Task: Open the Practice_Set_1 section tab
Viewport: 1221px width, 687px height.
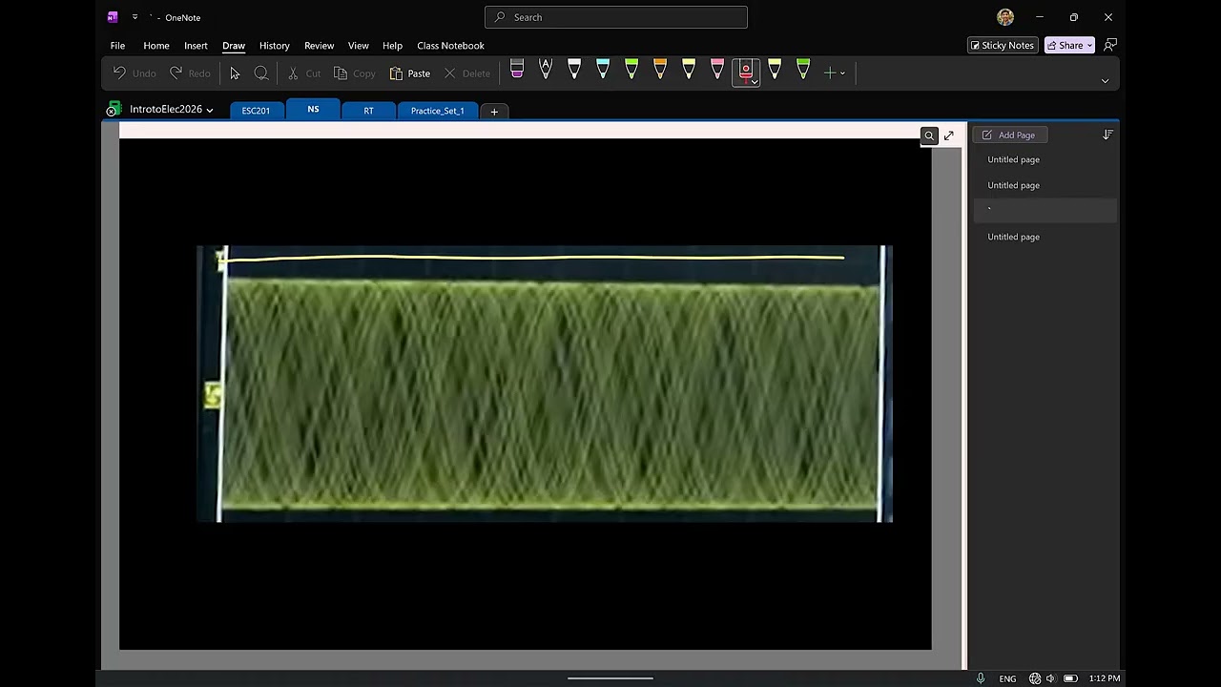Action: coord(438,111)
